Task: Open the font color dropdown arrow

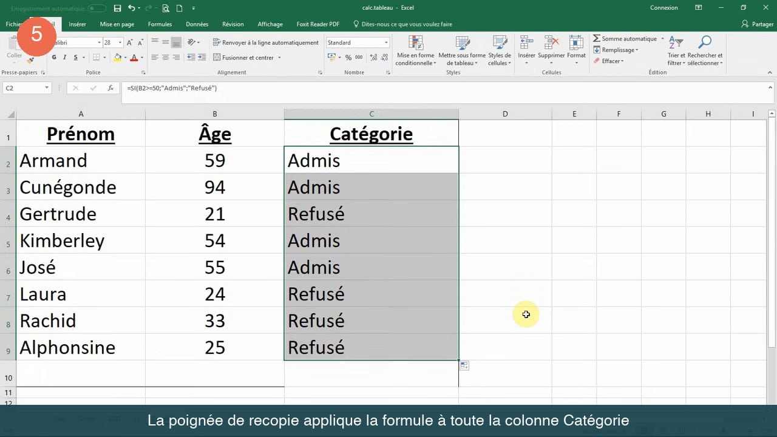Action: click(142, 58)
